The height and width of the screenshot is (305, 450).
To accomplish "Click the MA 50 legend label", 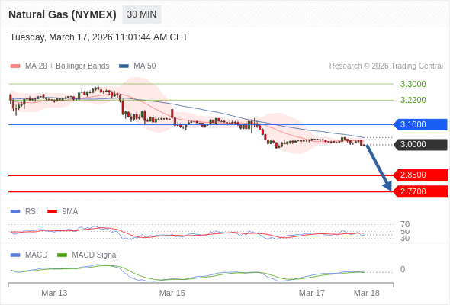I will coord(145,66).
